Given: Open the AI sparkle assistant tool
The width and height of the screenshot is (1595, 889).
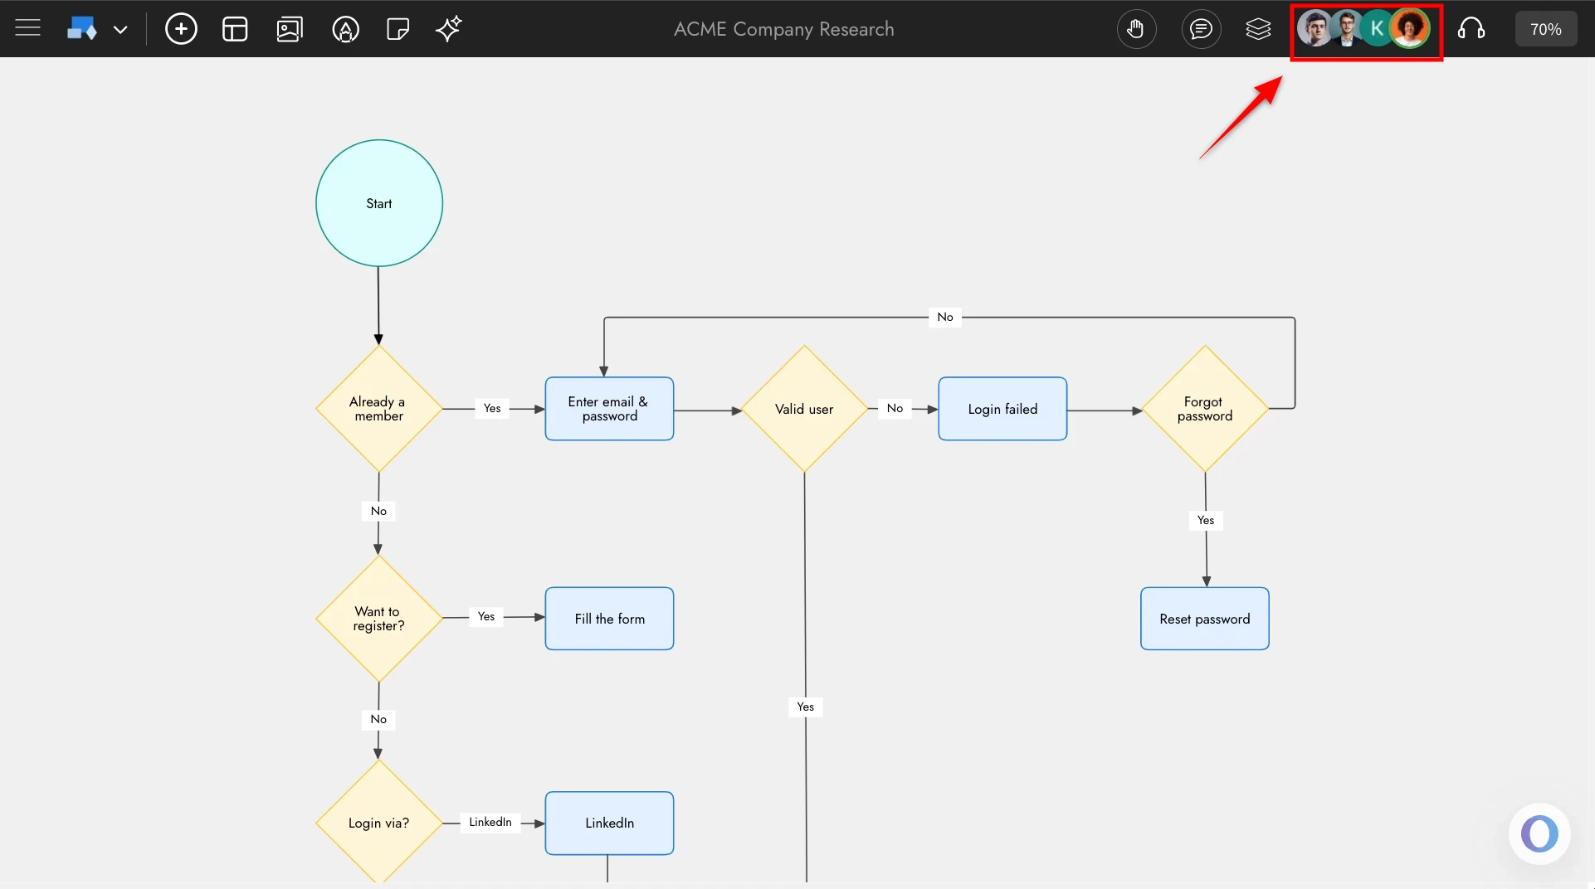Looking at the screenshot, I should pyautogui.click(x=448, y=28).
